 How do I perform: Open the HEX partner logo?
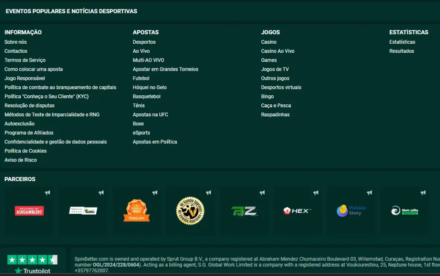coord(297,211)
